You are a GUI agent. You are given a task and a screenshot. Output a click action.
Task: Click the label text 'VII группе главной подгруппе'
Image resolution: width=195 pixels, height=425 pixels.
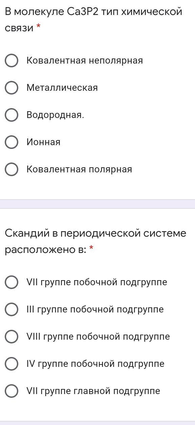pyautogui.click(x=93, y=391)
